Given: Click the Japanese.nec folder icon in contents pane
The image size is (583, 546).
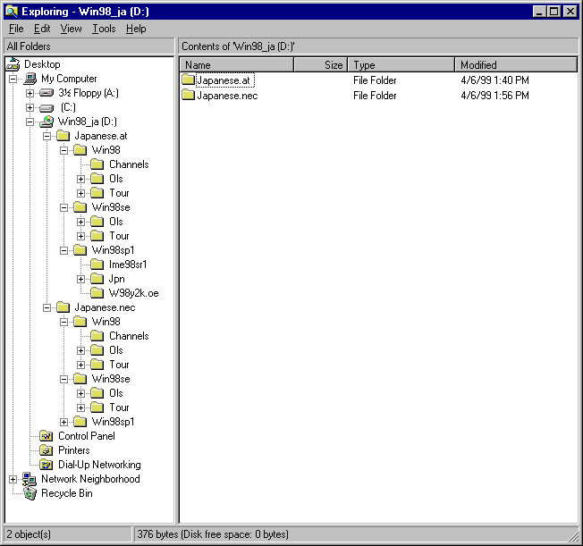Looking at the screenshot, I should [188, 95].
